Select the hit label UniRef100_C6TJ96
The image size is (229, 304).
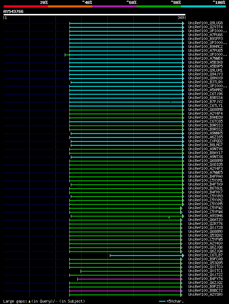coord(205,94)
